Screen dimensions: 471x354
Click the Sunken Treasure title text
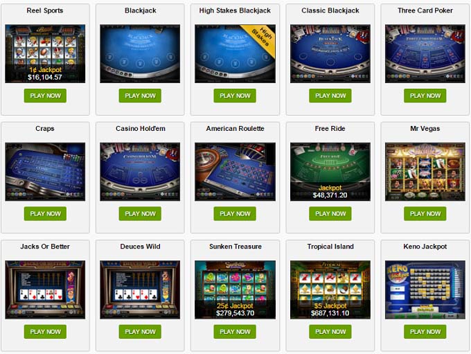point(235,247)
